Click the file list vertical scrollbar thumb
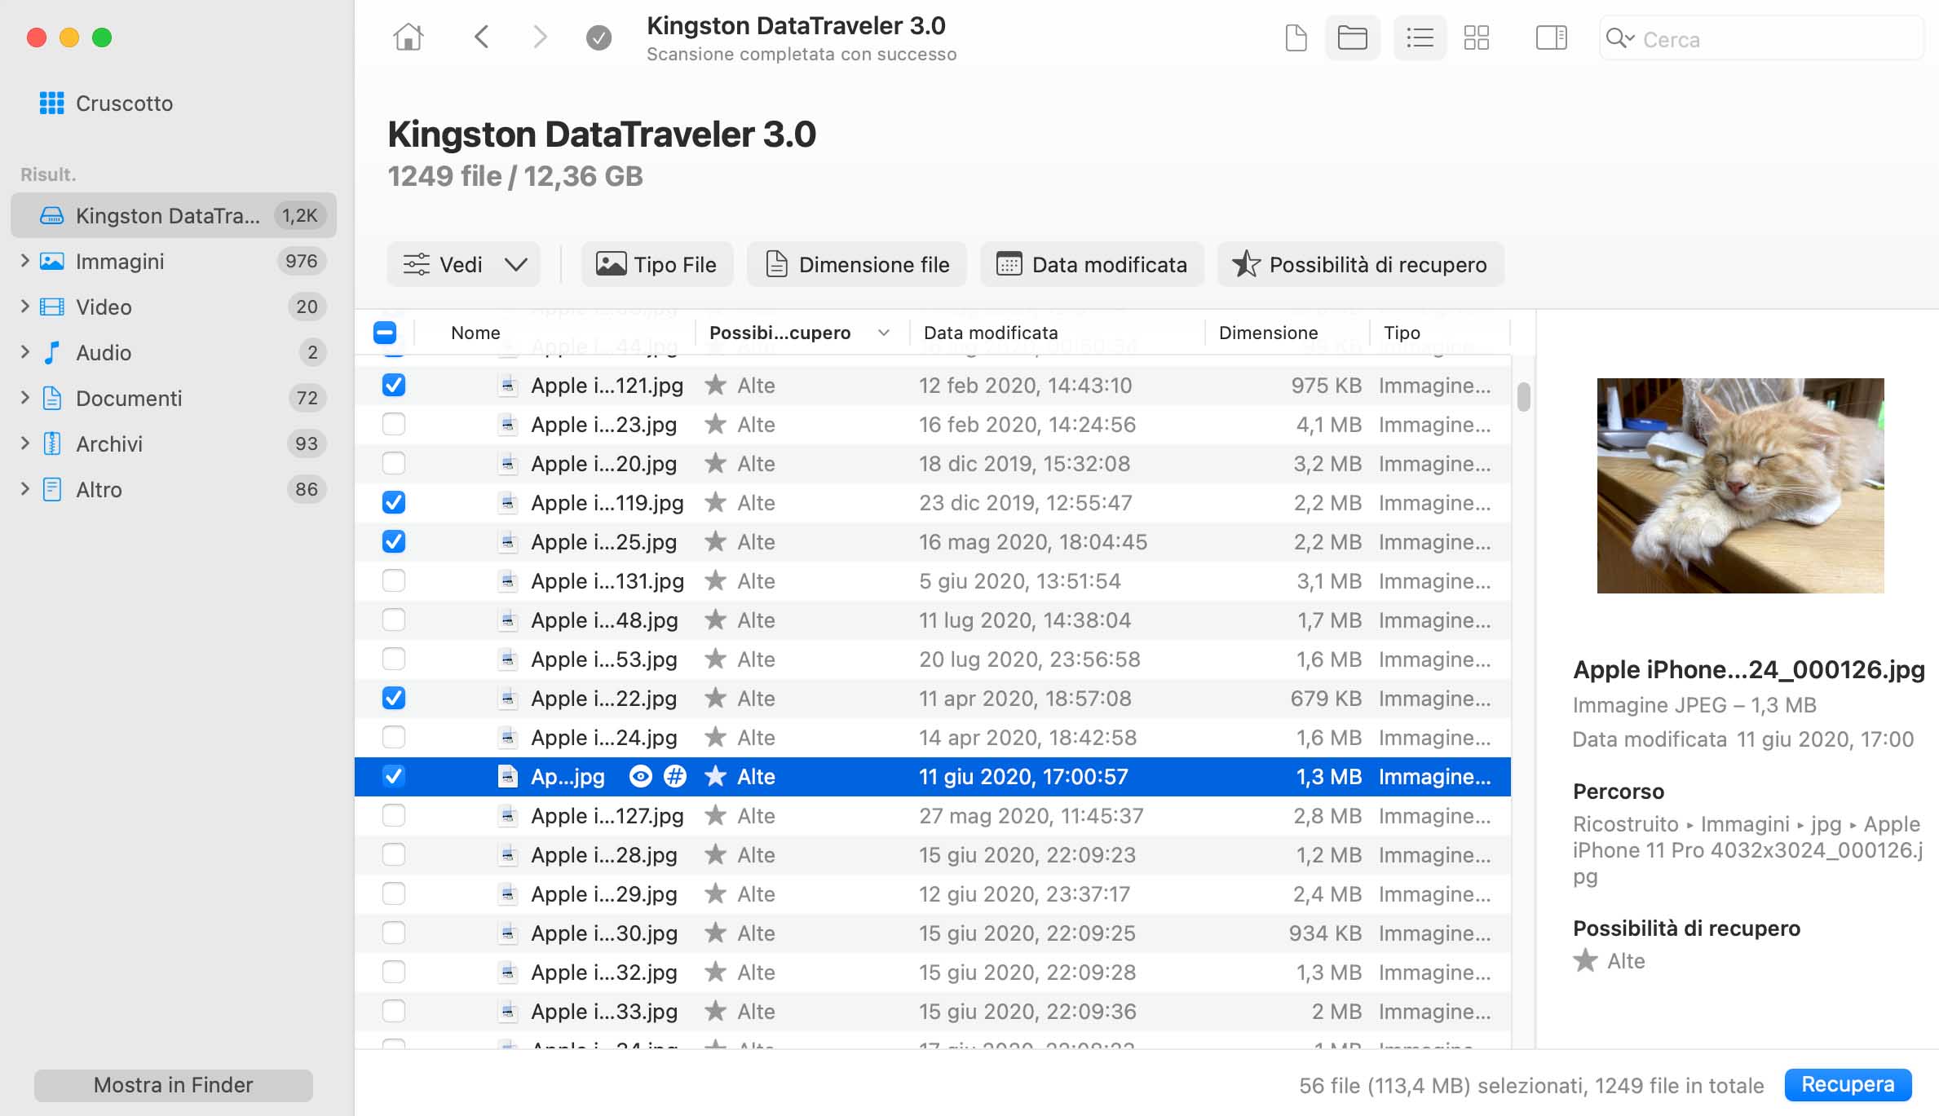 pyautogui.click(x=1523, y=397)
